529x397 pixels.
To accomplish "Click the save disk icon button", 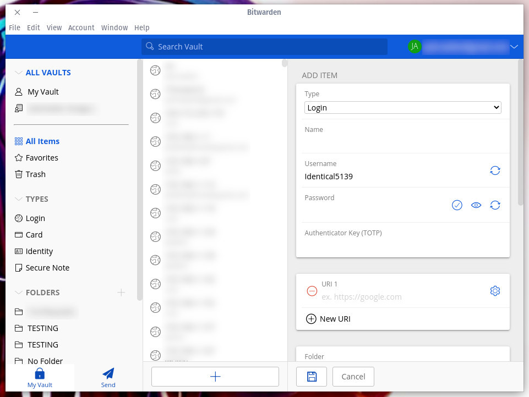I will coord(312,377).
